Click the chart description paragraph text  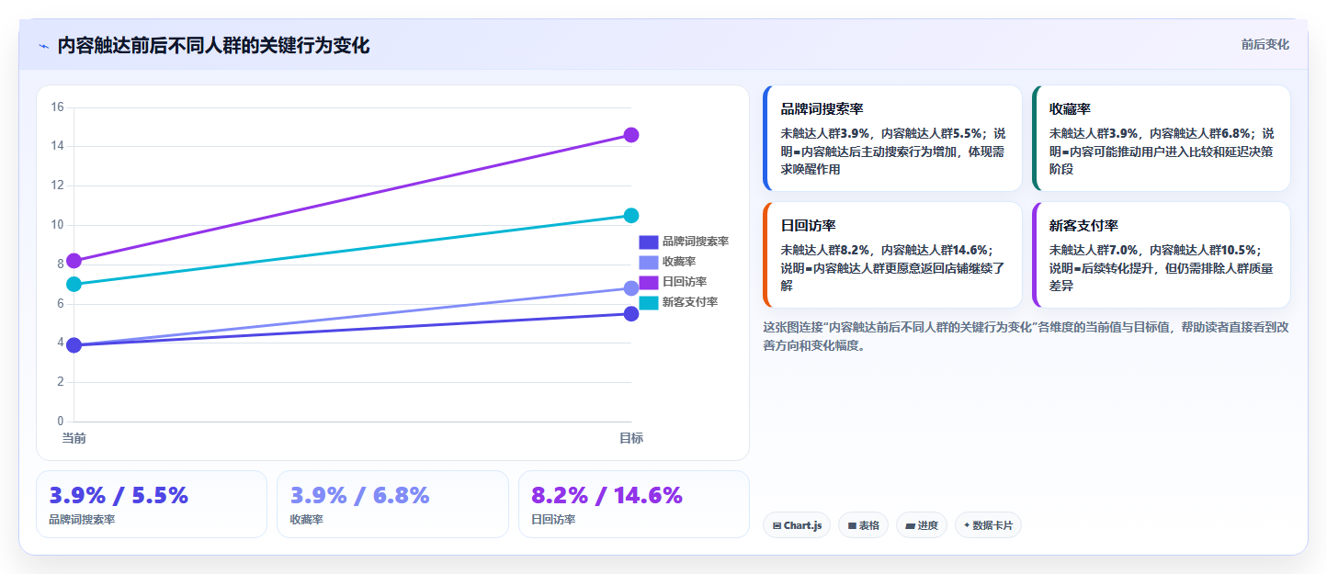tap(1026, 336)
